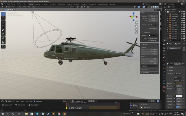
Task: Select Material.010 slot in material list
Action: pos(174,48)
